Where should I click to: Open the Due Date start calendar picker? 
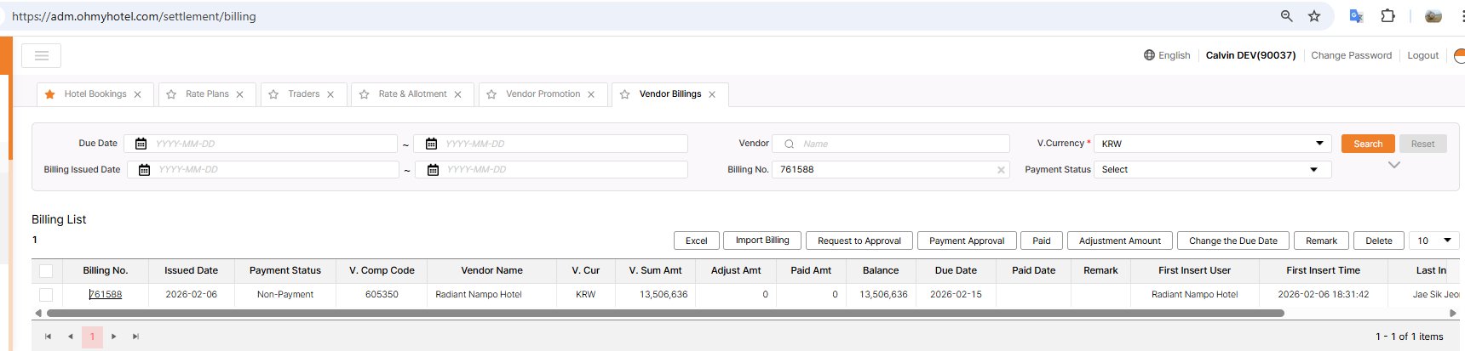[x=141, y=144]
